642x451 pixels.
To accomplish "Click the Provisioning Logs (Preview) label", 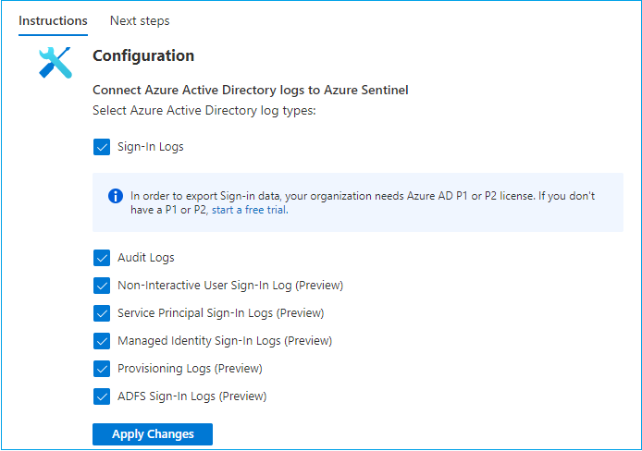I will click(x=190, y=369).
